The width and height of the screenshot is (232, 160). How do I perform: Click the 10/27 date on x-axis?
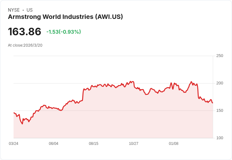click(134, 144)
